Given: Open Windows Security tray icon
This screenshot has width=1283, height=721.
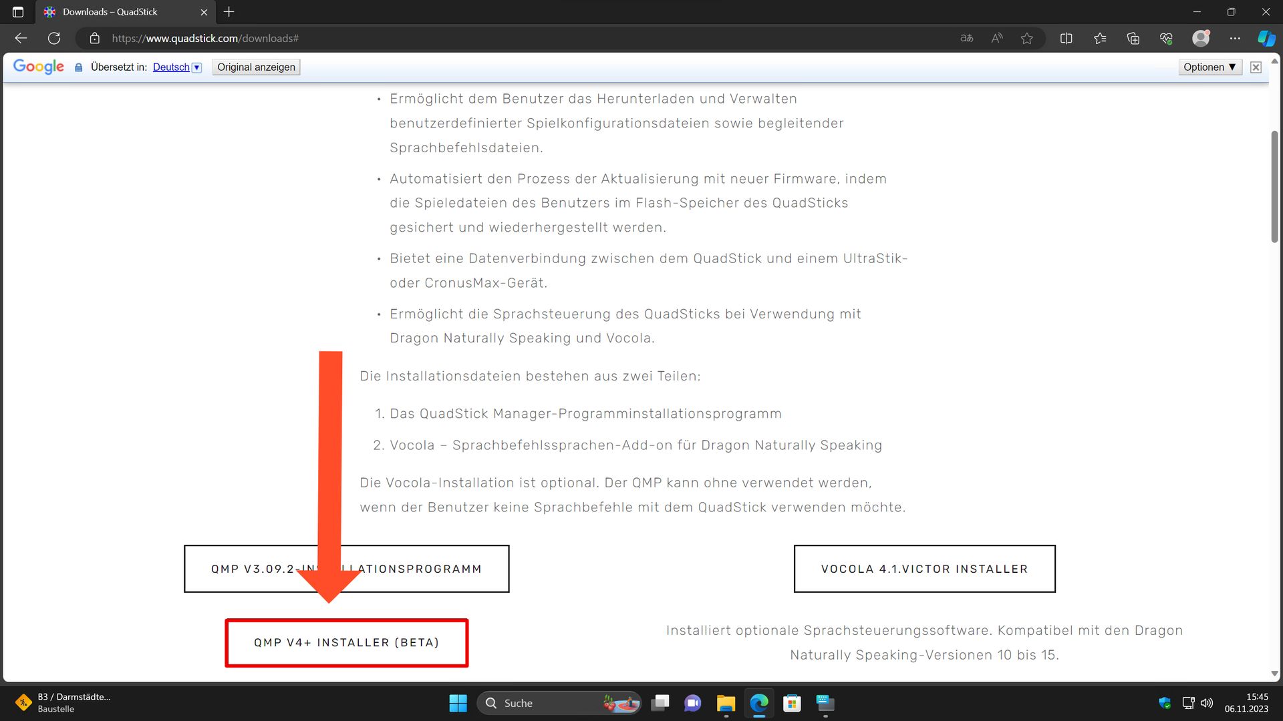Looking at the screenshot, I should click(x=1165, y=703).
